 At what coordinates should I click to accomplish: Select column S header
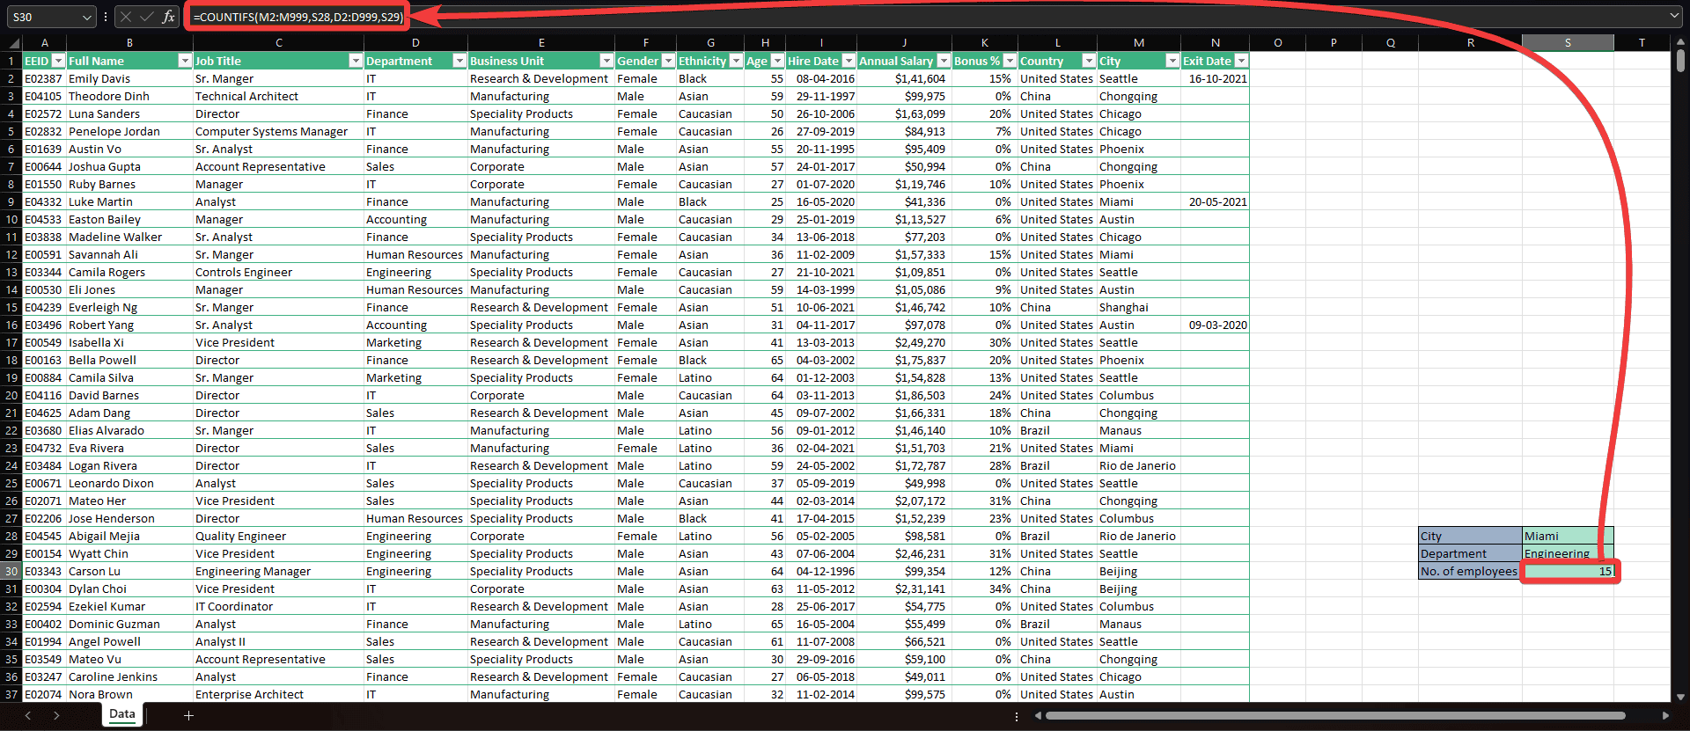click(x=1568, y=43)
